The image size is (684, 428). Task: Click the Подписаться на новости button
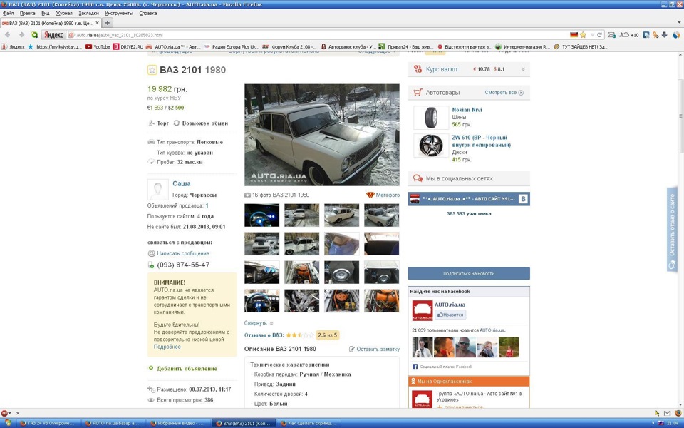point(469,273)
